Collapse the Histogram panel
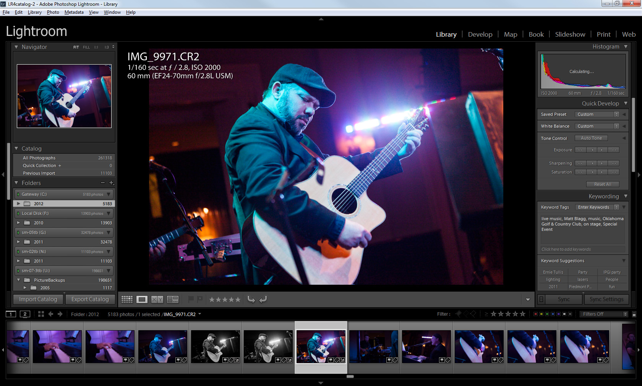 coord(626,47)
